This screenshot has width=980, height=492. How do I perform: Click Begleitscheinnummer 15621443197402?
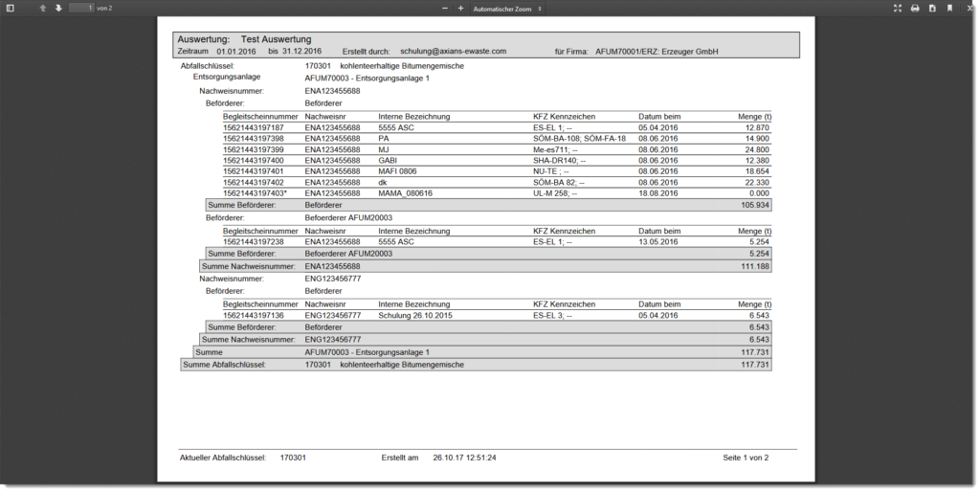(x=253, y=183)
